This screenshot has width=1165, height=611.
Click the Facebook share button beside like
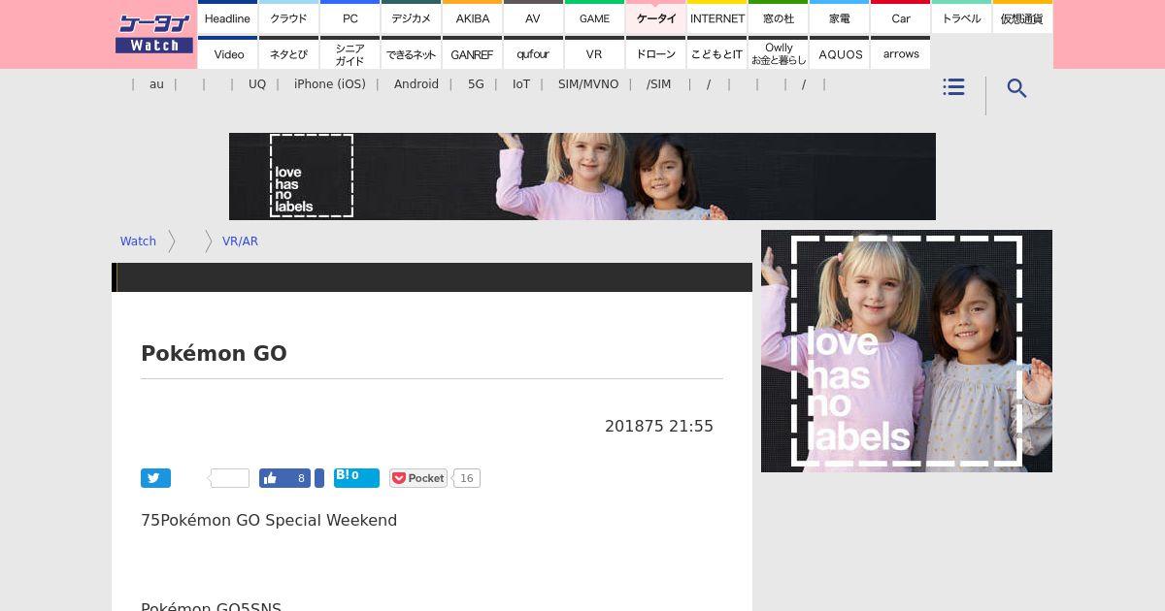(x=319, y=478)
